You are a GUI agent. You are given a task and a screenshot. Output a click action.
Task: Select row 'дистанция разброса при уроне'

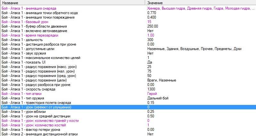128,44
